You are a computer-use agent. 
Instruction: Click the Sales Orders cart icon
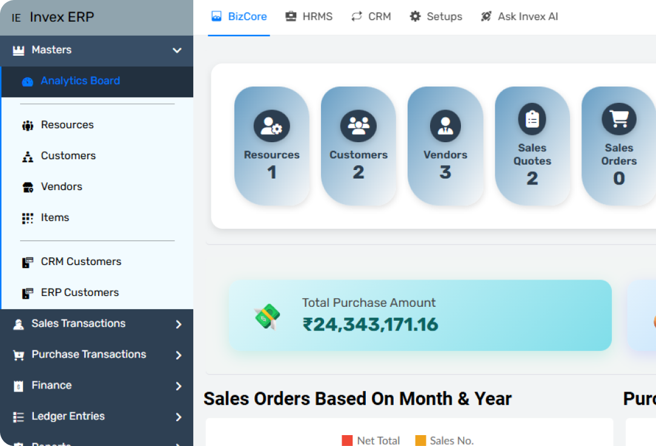tap(618, 119)
